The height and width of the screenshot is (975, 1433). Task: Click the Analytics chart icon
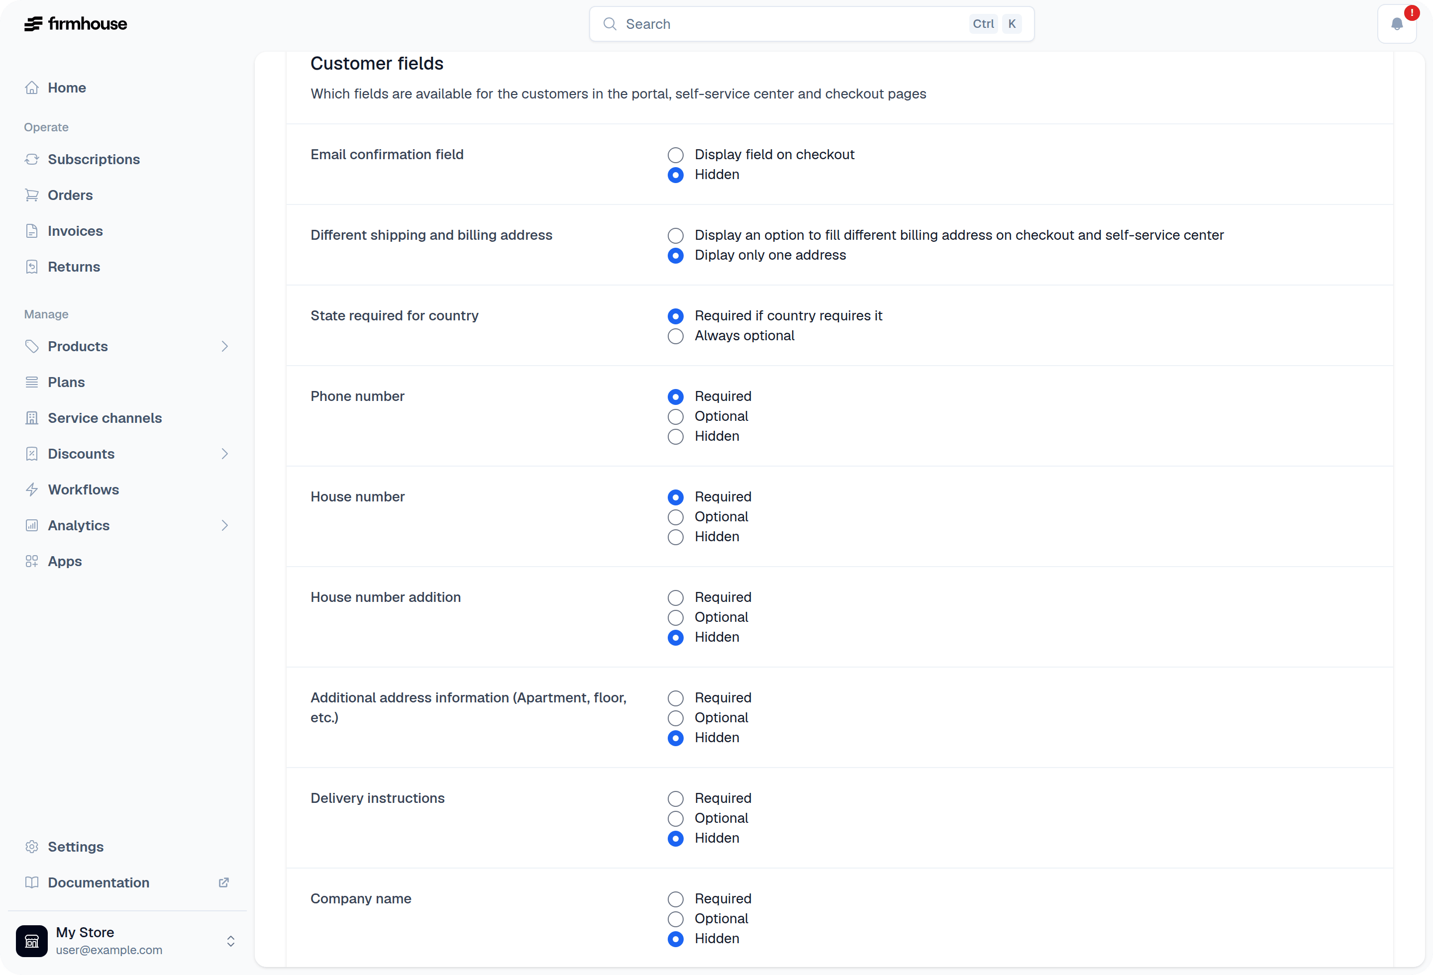32,525
